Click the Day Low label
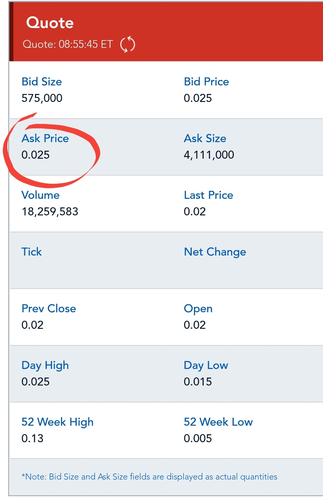The image size is (323, 498). (x=206, y=365)
